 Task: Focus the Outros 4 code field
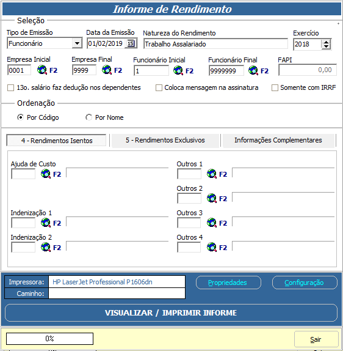point(189,247)
